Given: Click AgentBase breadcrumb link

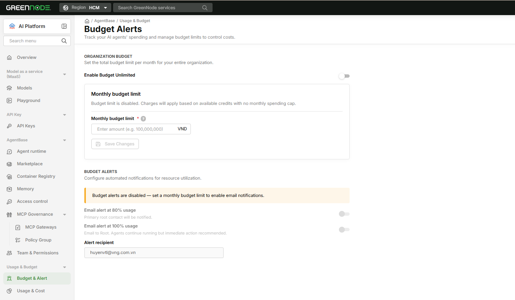Looking at the screenshot, I should tap(105, 21).
